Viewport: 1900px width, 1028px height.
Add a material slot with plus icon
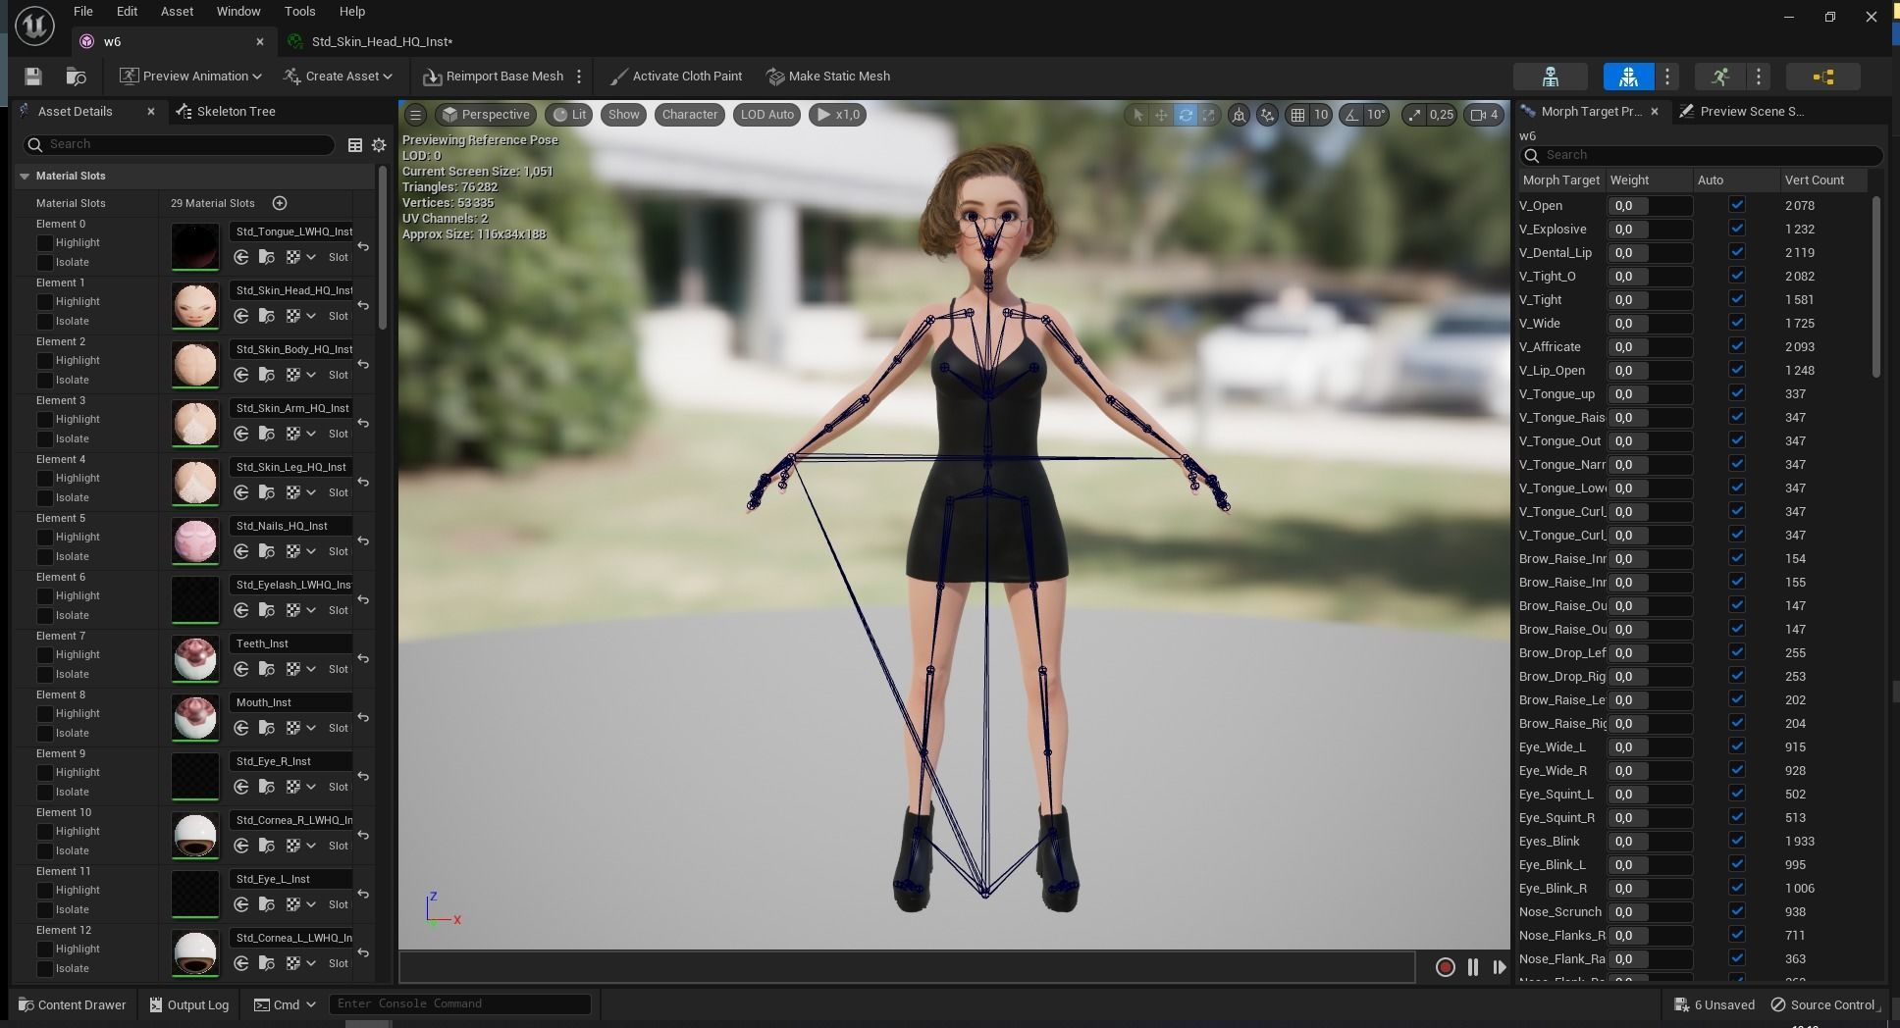click(x=280, y=203)
